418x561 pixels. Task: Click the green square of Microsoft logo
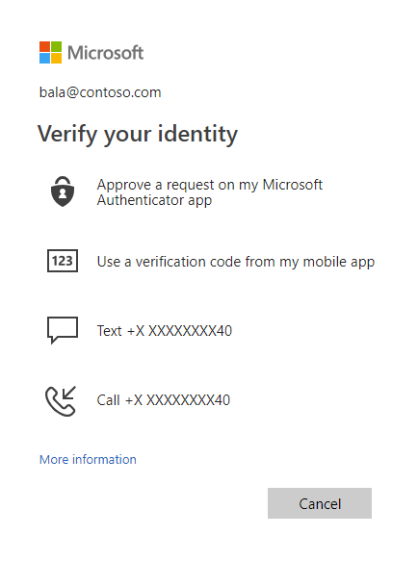pyautogui.click(x=56, y=46)
